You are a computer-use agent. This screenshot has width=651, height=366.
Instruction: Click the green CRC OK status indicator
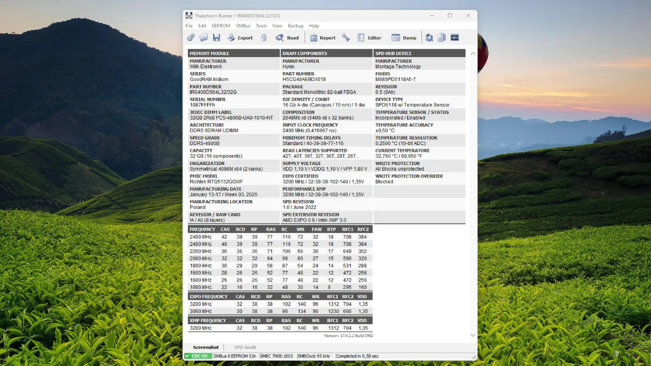pyautogui.click(x=198, y=356)
